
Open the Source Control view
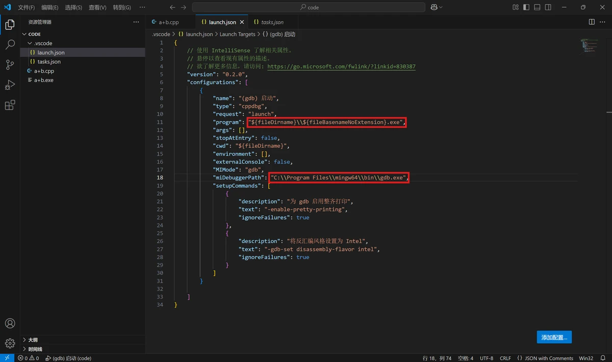[x=10, y=65]
